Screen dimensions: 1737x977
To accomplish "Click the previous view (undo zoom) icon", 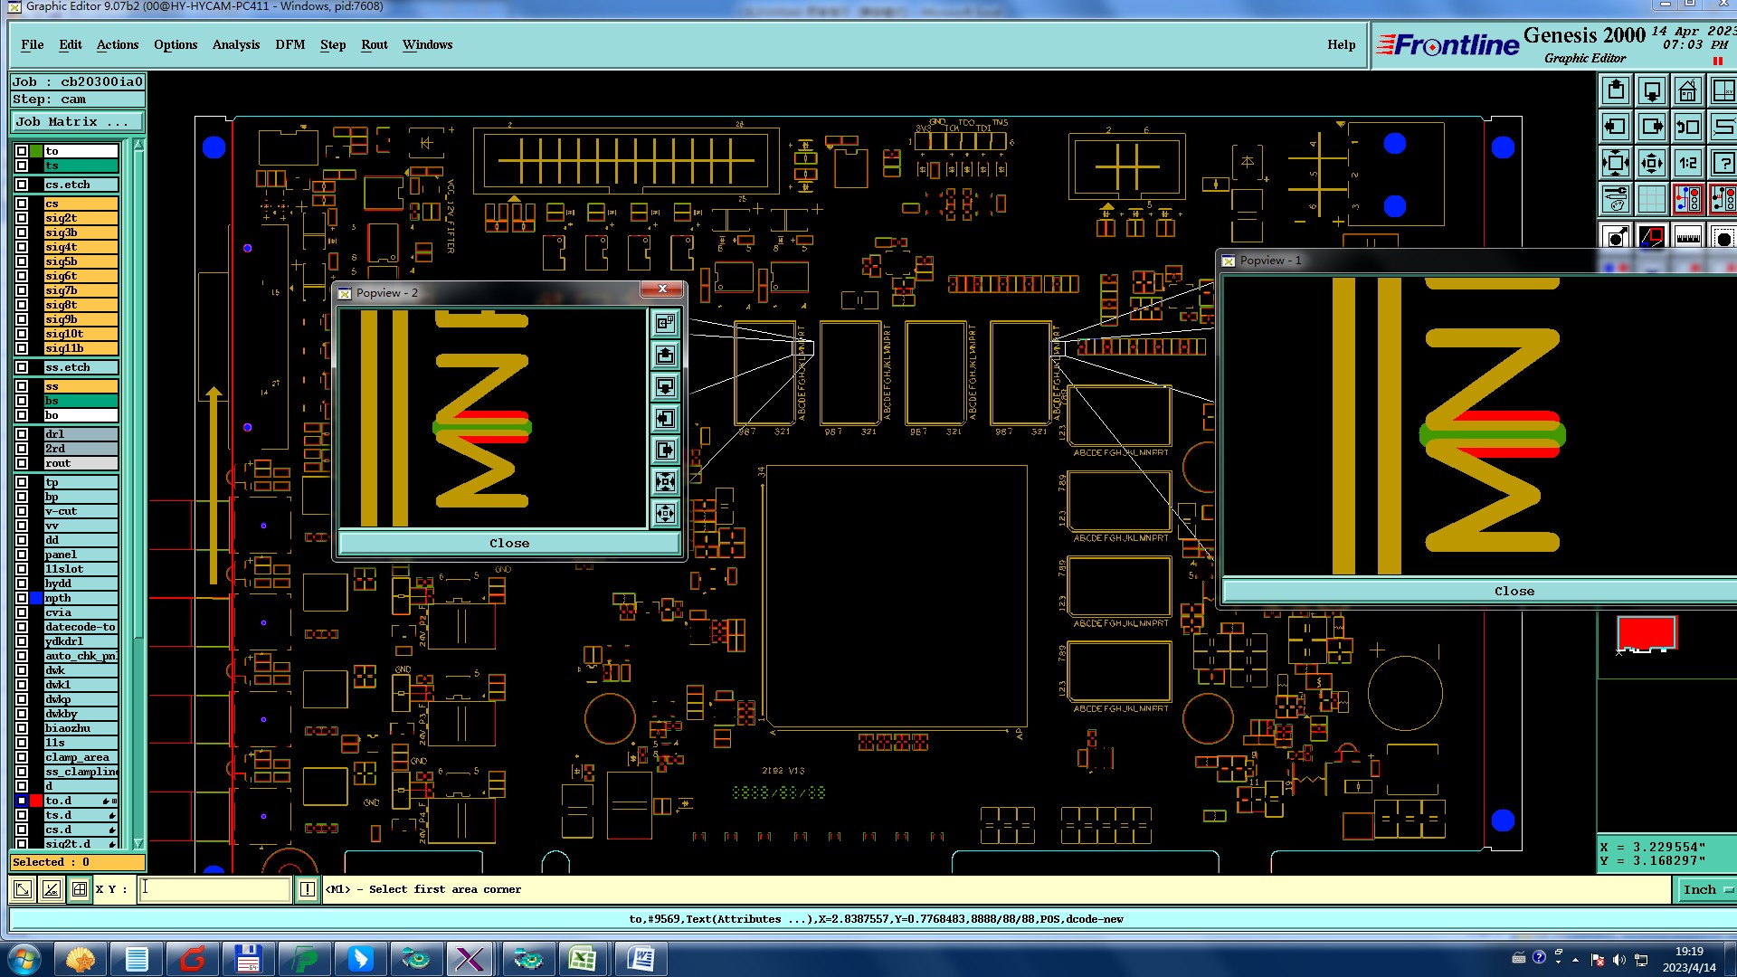I will pyautogui.click(x=1688, y=128).
